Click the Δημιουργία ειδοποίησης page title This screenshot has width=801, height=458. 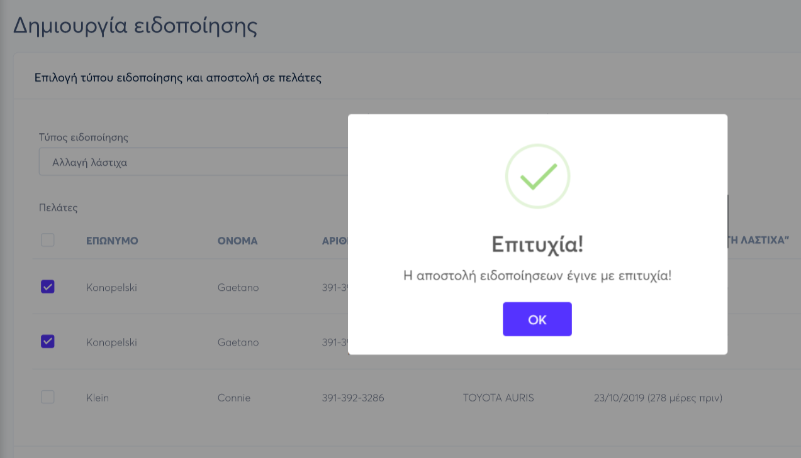[x=135, y=26]
